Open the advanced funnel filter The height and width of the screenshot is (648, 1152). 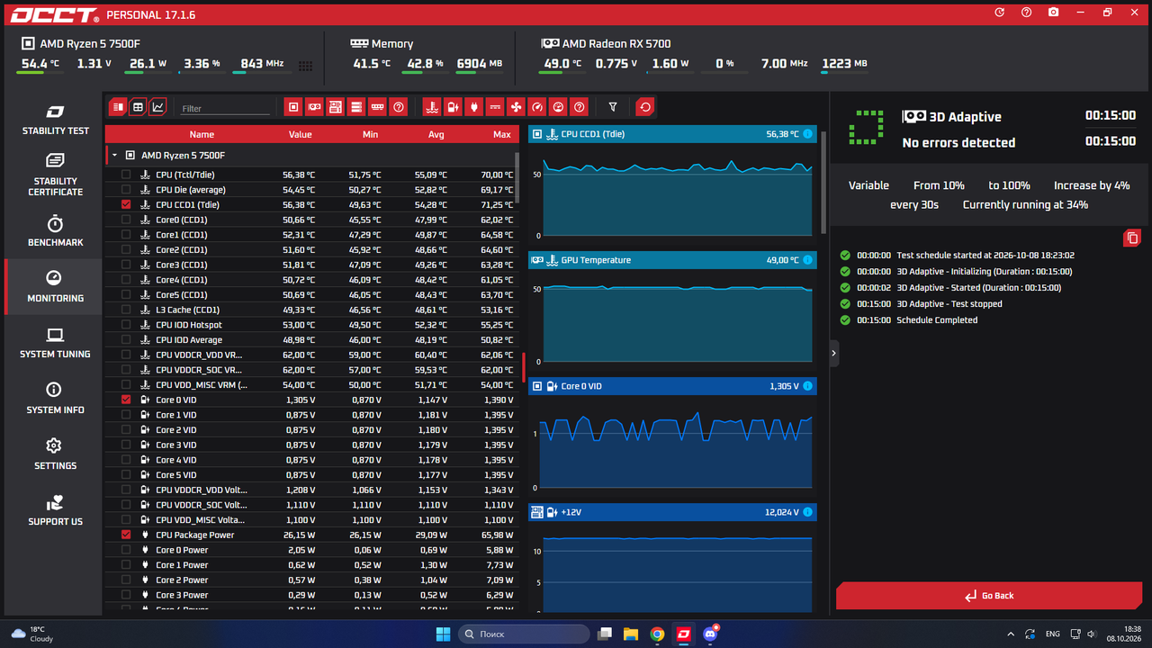pyautogui.click(x=613, y=107)
